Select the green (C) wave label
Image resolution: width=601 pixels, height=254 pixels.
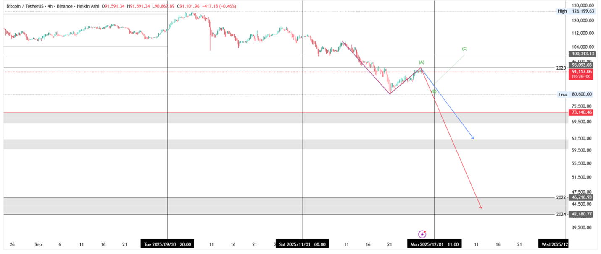pos(464,49)
